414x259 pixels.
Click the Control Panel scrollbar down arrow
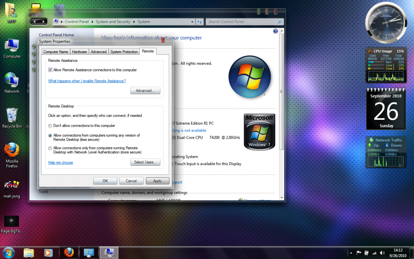(282, 198)
